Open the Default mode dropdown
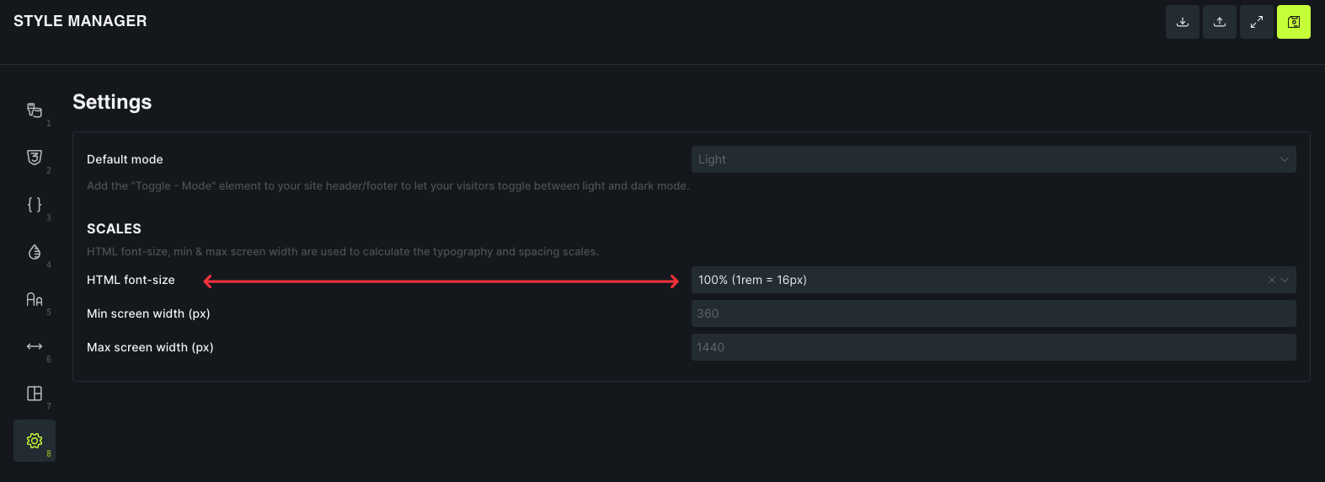 coord(992,159)
